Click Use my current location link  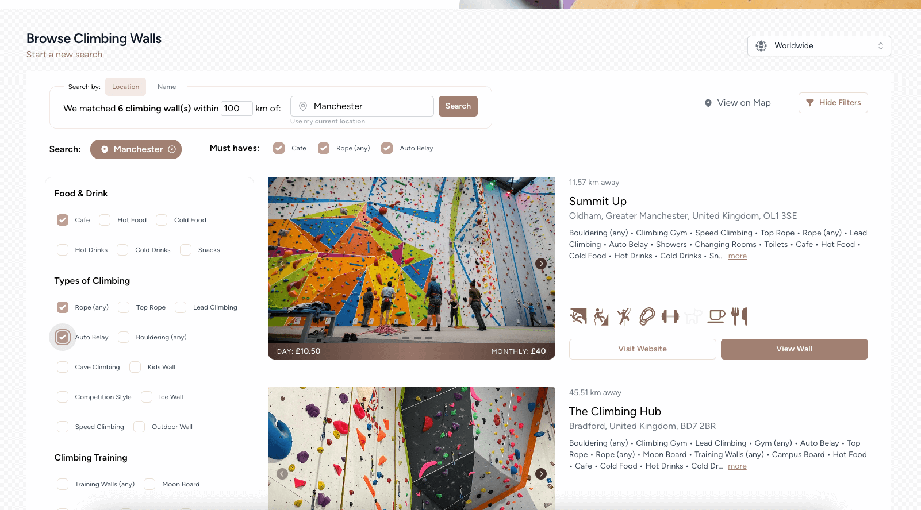tap(328, 122)
